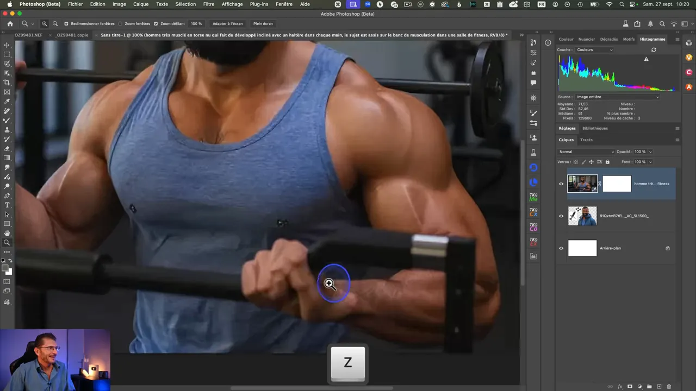Image resolution: width=696 pixels, height=391 pixels.
Task: Click the Adapter à l'écran button
Action: (x=227, y=24)
